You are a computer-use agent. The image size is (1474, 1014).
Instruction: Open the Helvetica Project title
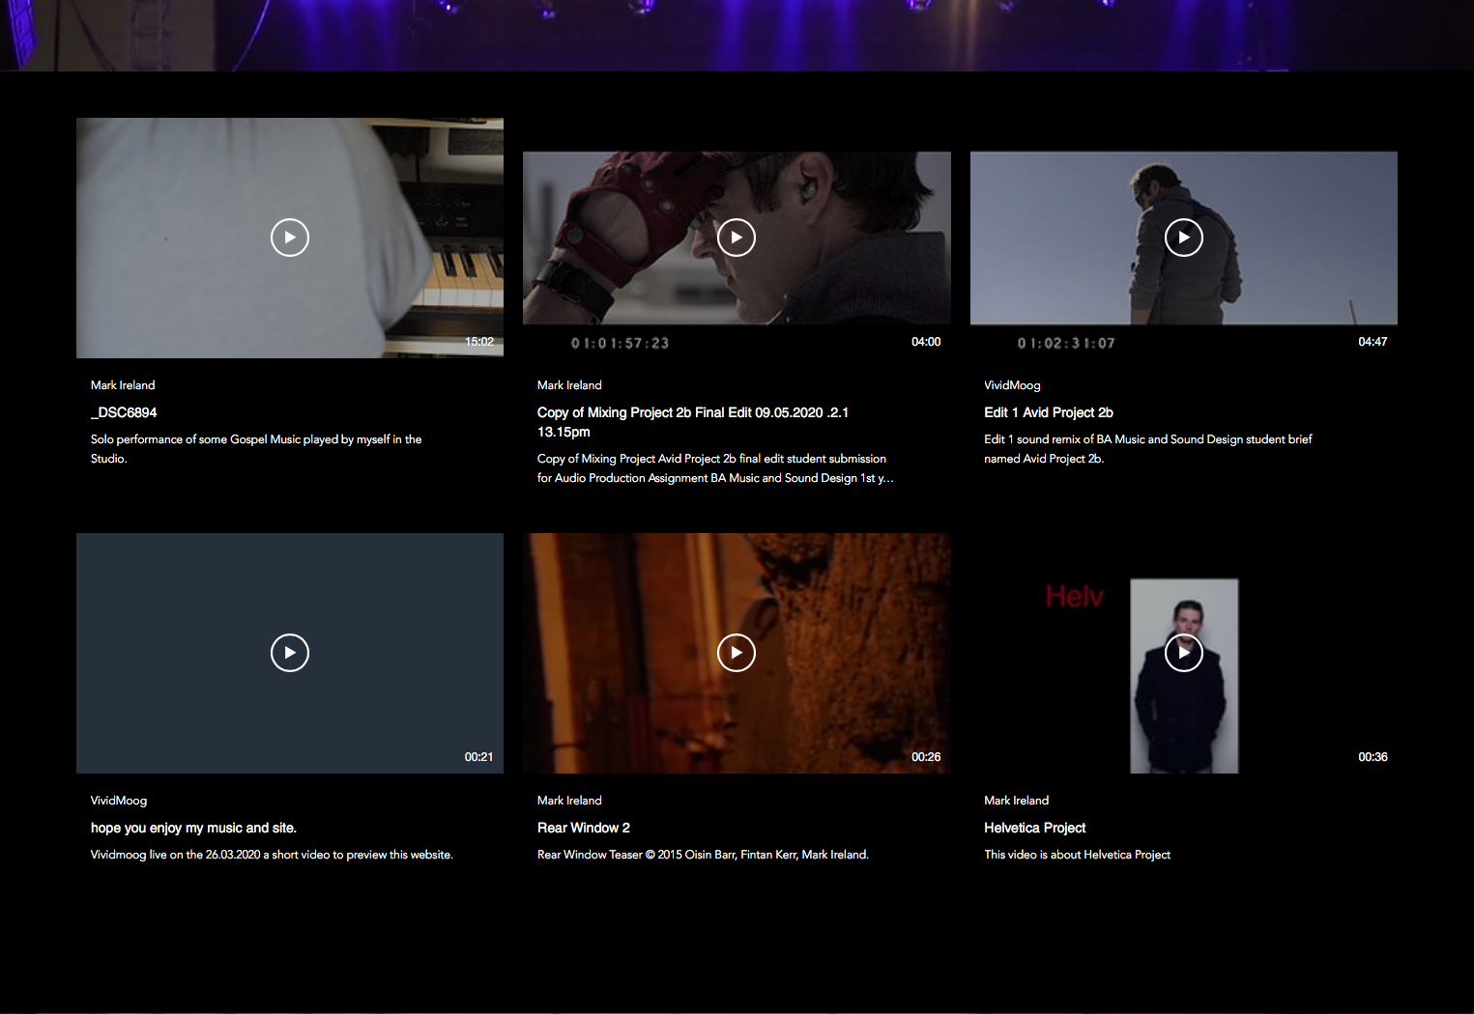tap(1035, 828)
